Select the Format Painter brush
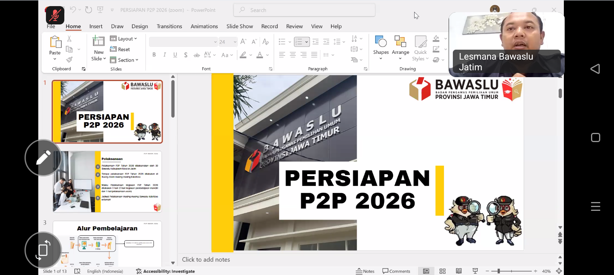 pos(69,60)
